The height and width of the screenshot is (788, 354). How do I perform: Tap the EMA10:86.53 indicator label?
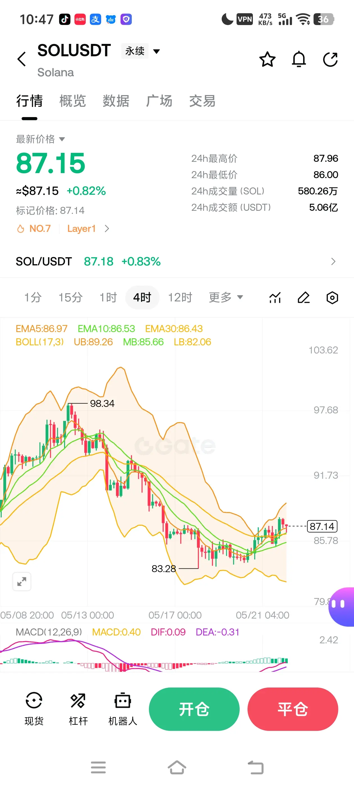[x=106, y=328]
